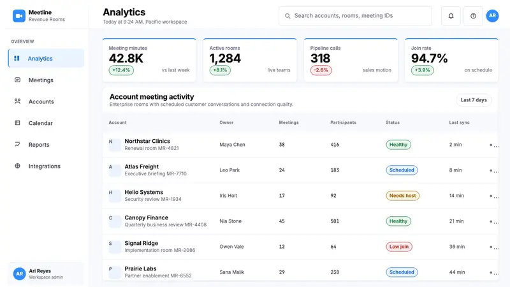The image size is (510, 287).
Task: Click the Meetline camera logo icon
Action: pos(19,15)
